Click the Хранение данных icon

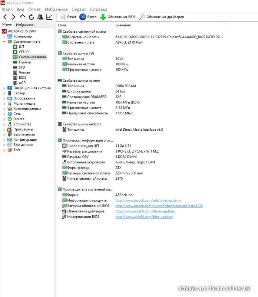coord(10,108)
